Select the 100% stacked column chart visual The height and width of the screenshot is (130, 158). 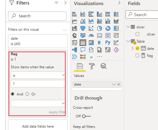[x=116, y=14]
